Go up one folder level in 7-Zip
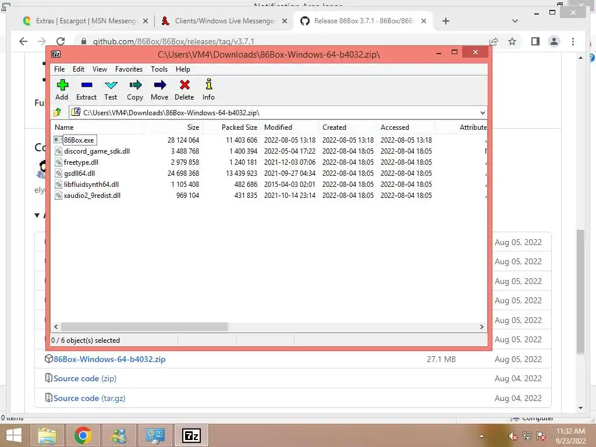Viewport: 596px width, 447px height. click(58, 112)
